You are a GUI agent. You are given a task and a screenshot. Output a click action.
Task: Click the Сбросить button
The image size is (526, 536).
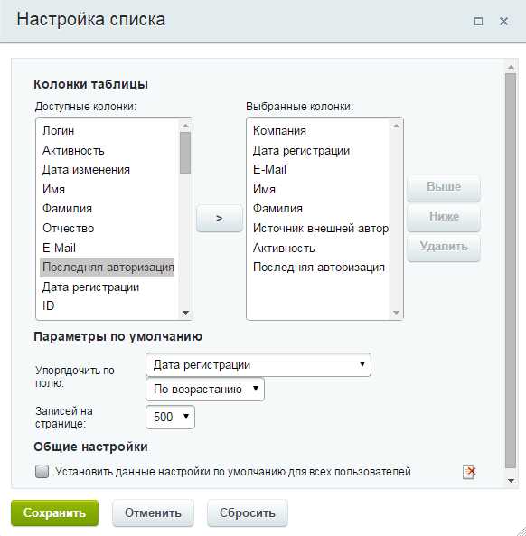248,512
